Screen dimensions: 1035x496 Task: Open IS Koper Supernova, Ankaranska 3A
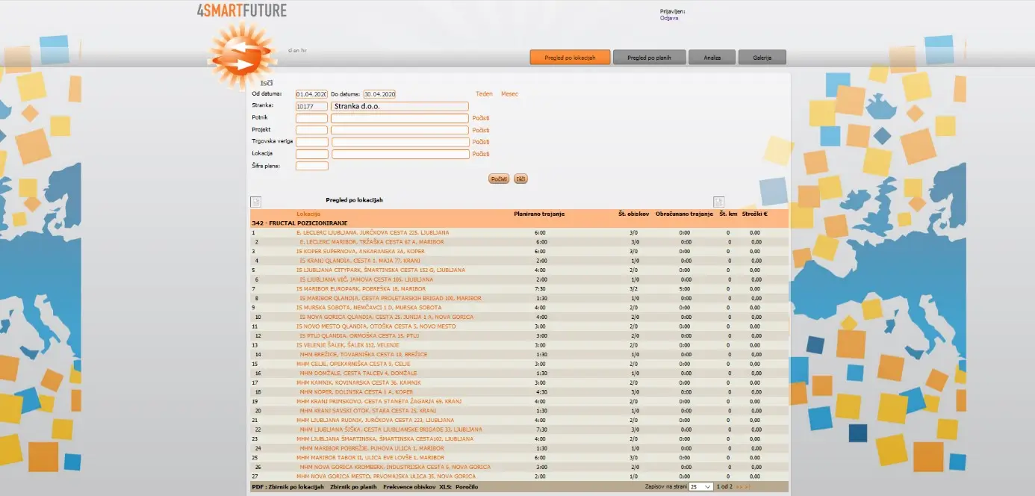[x=360, y=252]
